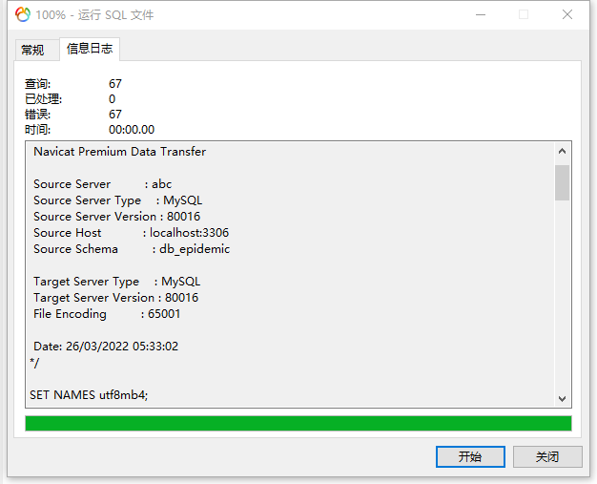This screenshot has width=597, height=484.
Task: Close the window using the X icon
Action: 567,15
